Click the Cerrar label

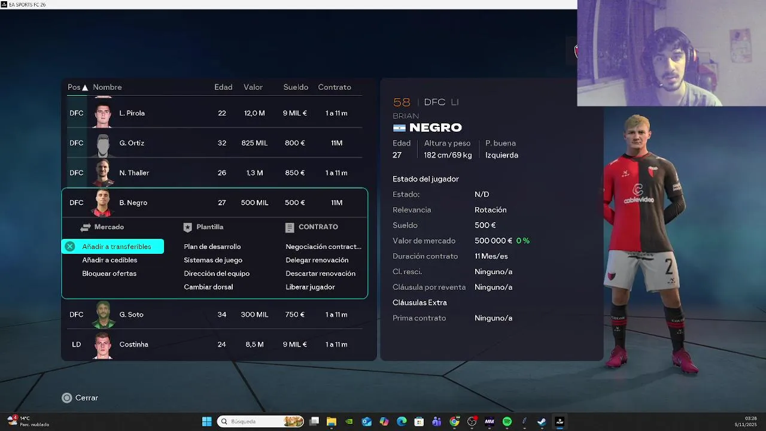pos(87,398)
